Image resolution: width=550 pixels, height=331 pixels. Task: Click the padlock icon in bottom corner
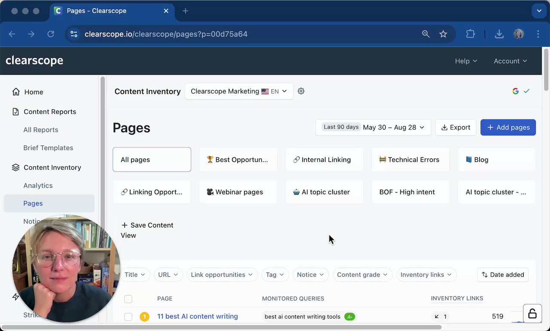click(532, 313)
